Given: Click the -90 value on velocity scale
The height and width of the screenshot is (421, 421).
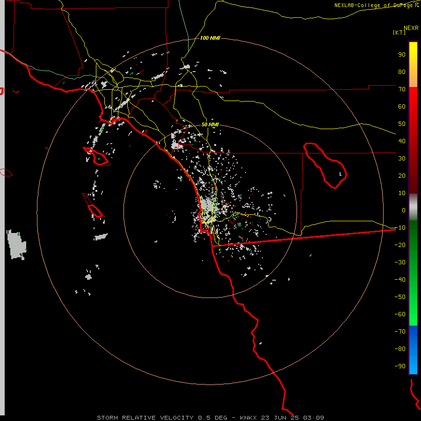Looking at the screenshot, I should pos(400,366).
